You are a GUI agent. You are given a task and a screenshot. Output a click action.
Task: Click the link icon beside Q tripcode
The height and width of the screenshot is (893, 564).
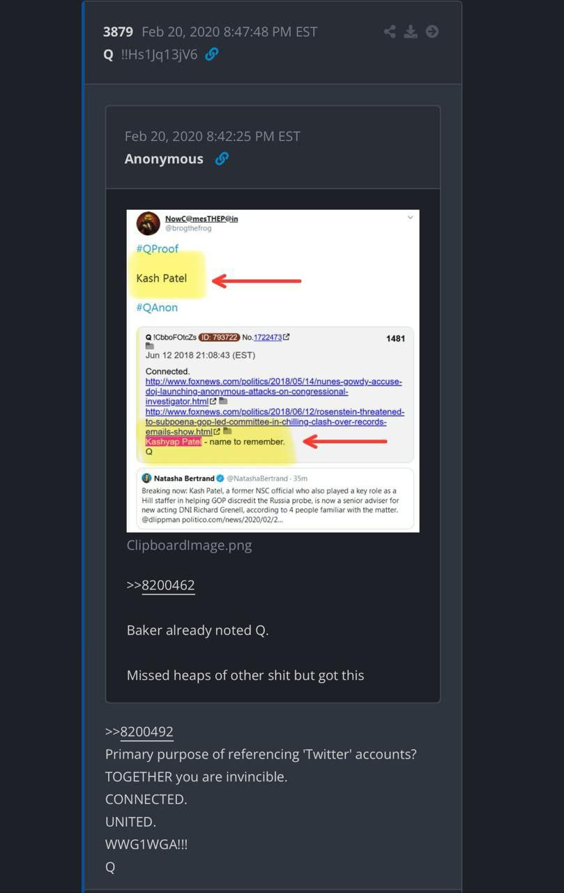(x=212, y=54)
